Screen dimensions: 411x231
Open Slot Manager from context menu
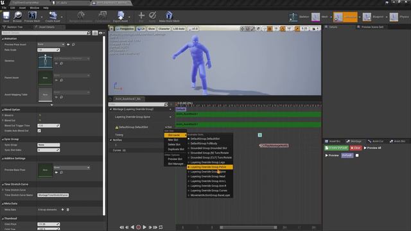(175, 164)
